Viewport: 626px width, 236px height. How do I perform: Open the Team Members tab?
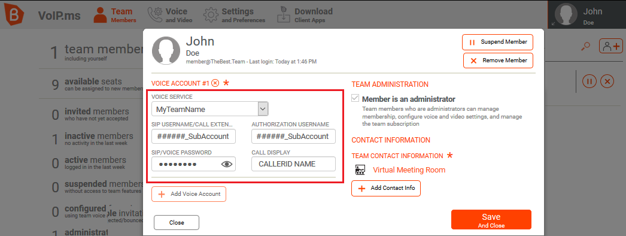[x=115, y=15]
